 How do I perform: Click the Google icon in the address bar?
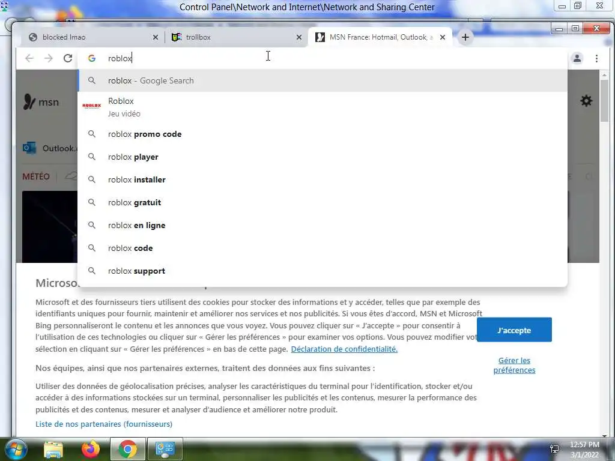92,58
